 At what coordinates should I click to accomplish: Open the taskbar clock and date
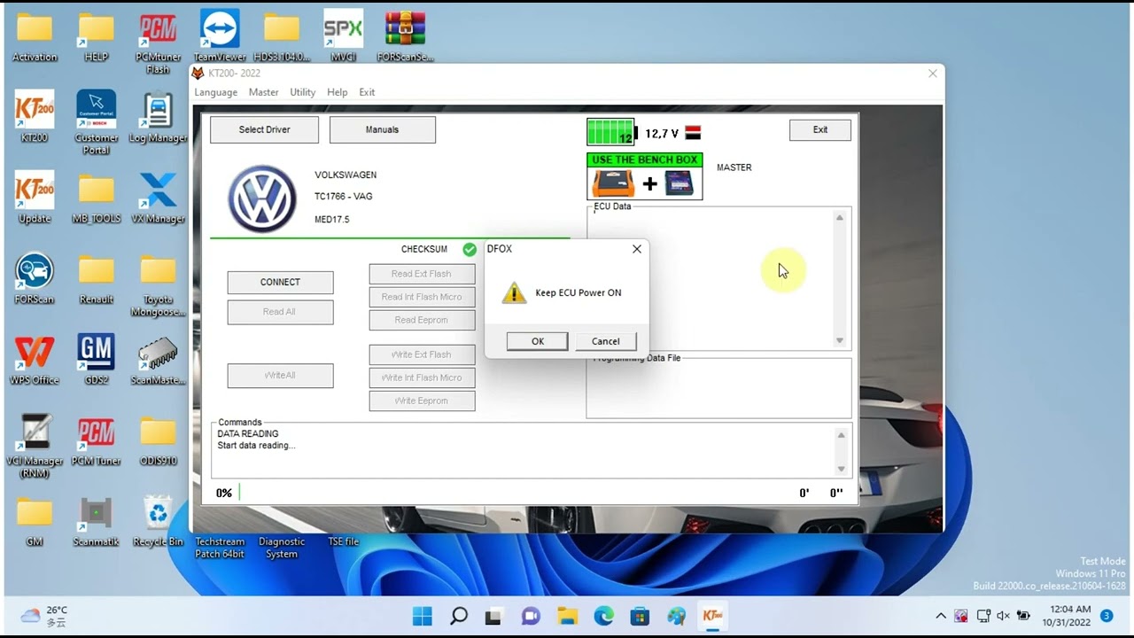pyautogui.click(x=1068, y=616)
